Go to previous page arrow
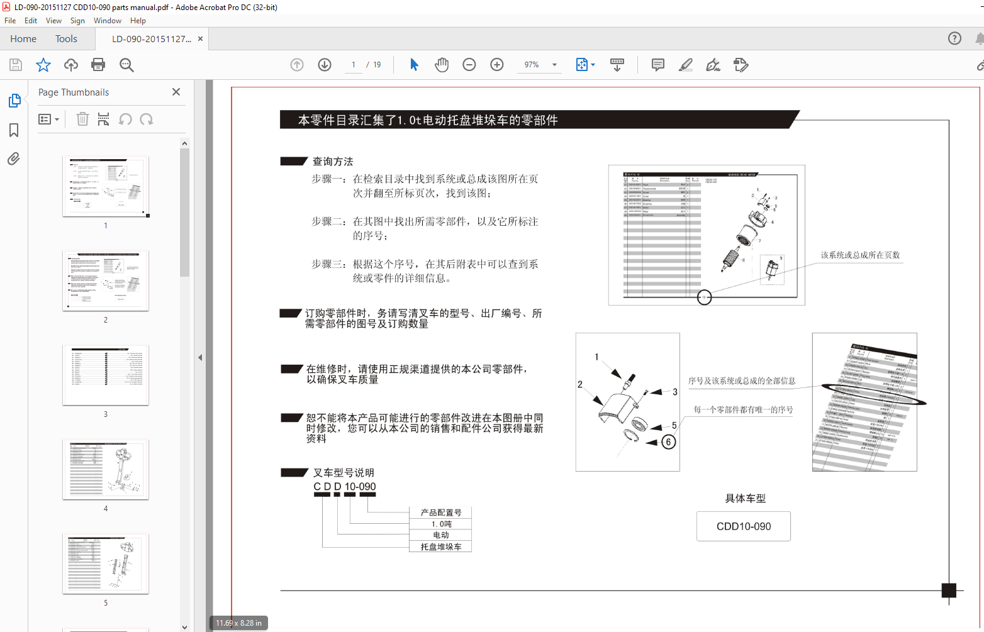The height and width of the screenshot is (632, 984). 297,65
